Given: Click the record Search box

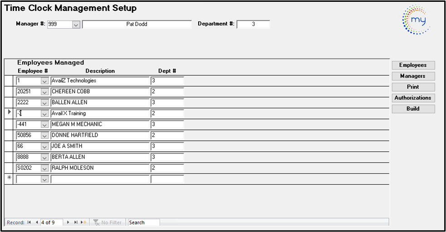Looking at the screenshot, I should pos(144,222).
